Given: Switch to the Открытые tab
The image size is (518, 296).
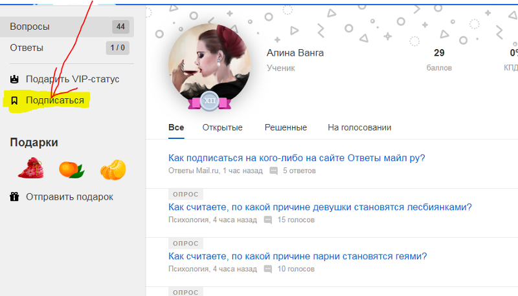Looking at the screenshot, I should (x=222, y=127).
